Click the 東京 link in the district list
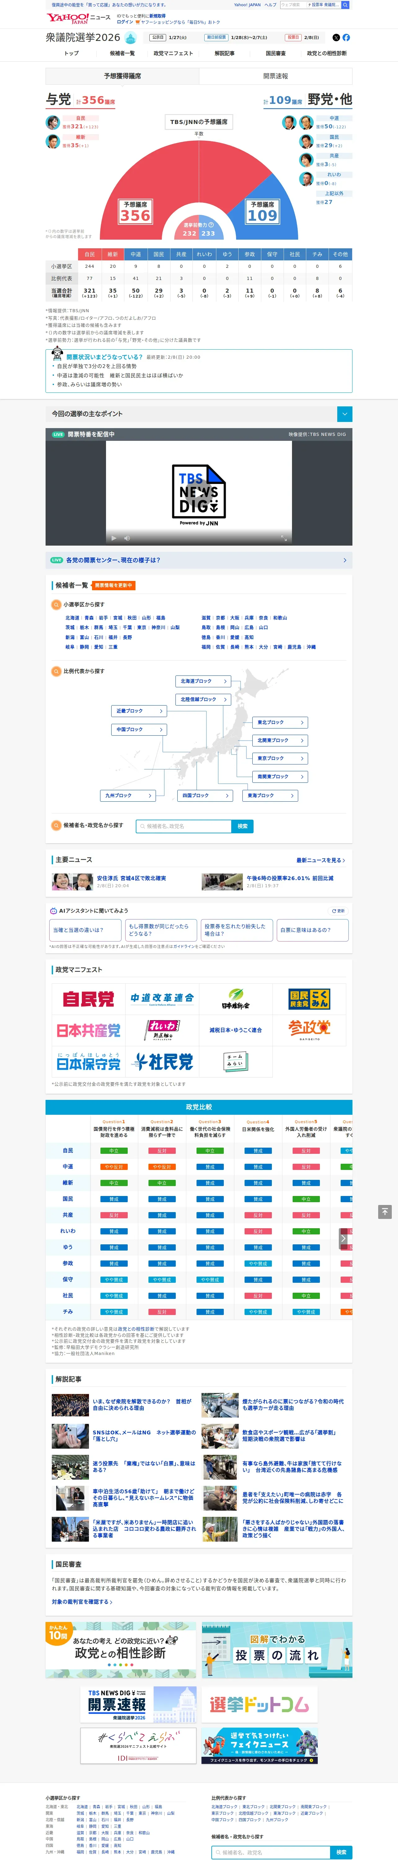The image size is (398, 1860). coord(142,627)
